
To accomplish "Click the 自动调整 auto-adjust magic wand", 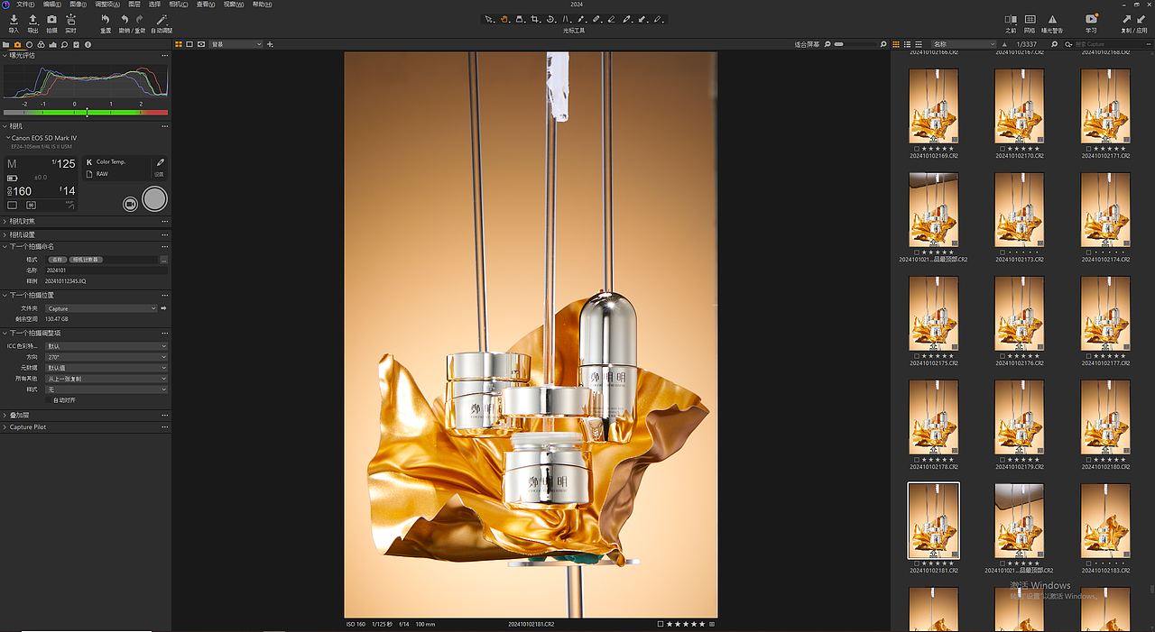I will click(x=162, y=19).
